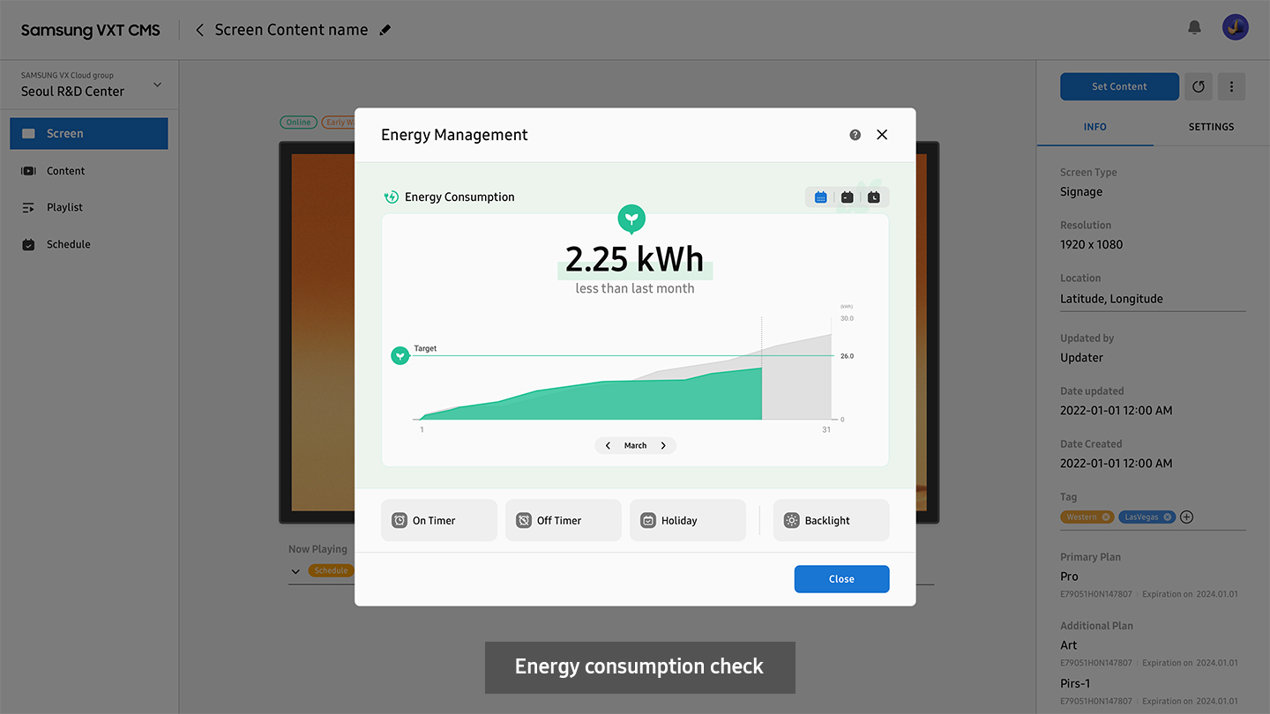Click the refresh icon next to Set Content
Viewport: 1270px width, 714px height.
(1198, 86)
